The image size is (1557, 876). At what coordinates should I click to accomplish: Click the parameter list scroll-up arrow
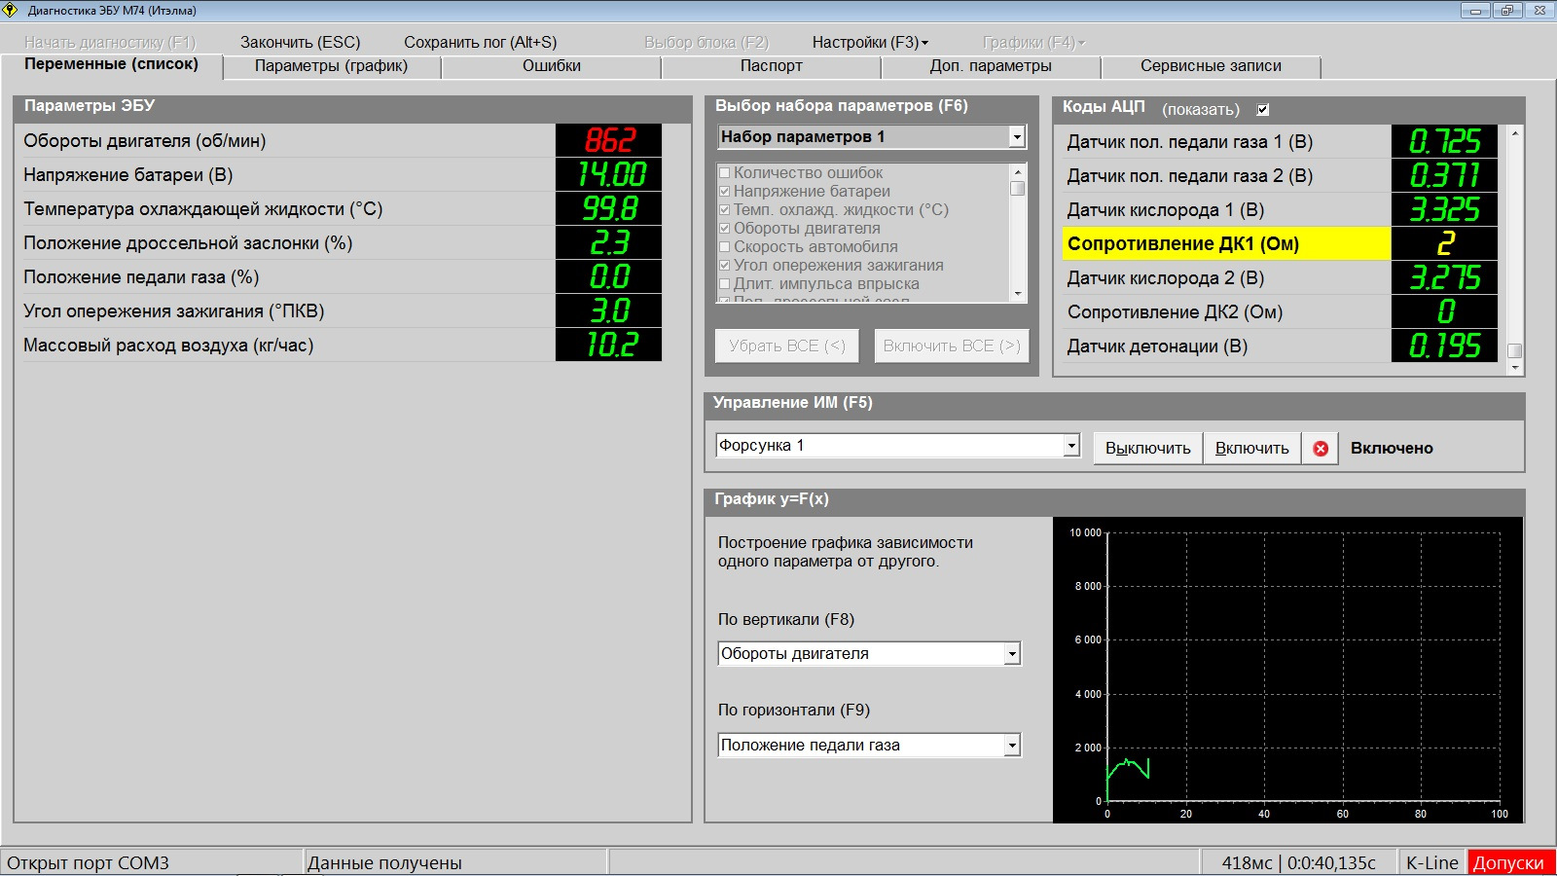point(1018,172)
